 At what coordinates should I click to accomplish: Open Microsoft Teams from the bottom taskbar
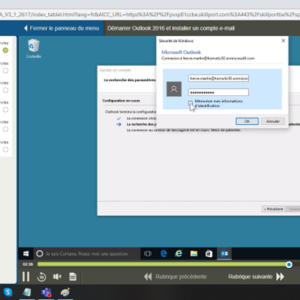pos(46,292)
